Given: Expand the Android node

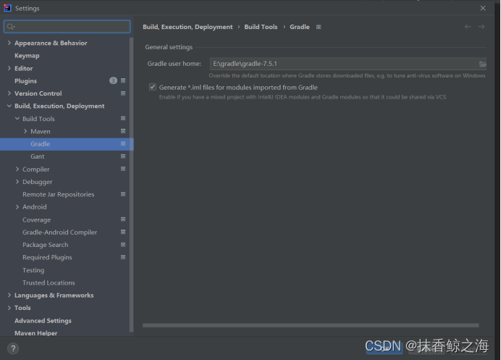Looking at the screenshot, I should tap(17, 207).
